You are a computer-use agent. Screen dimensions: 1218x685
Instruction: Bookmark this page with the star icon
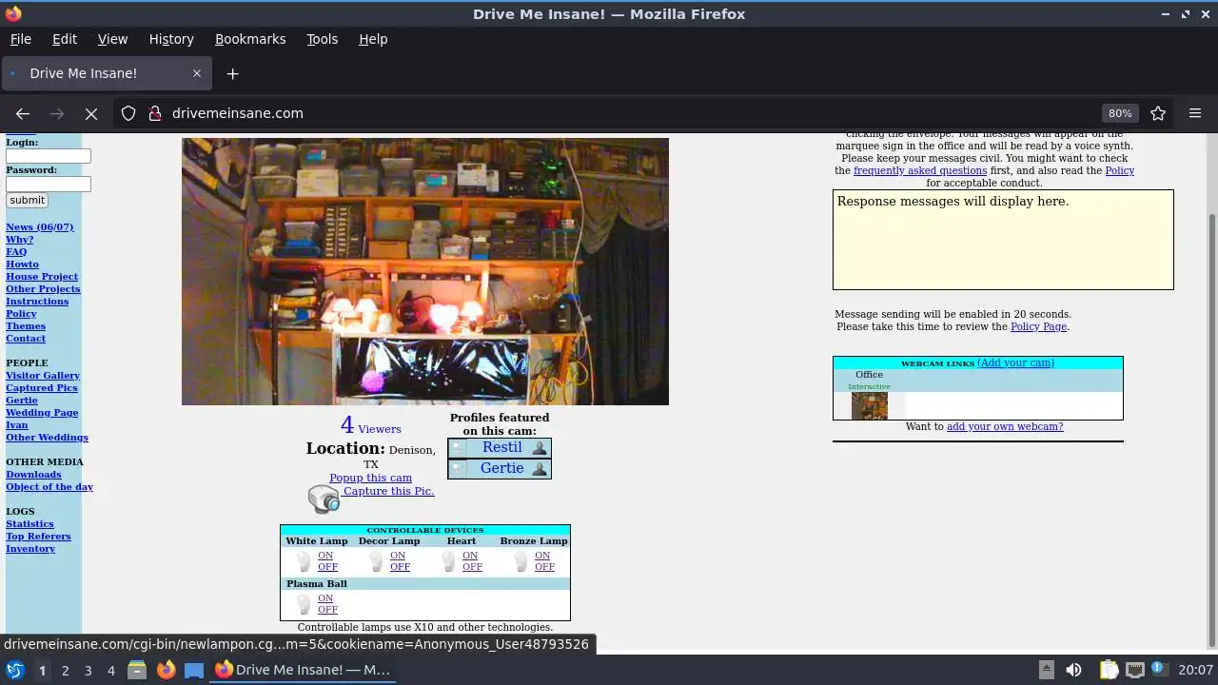click(1158, 113)
